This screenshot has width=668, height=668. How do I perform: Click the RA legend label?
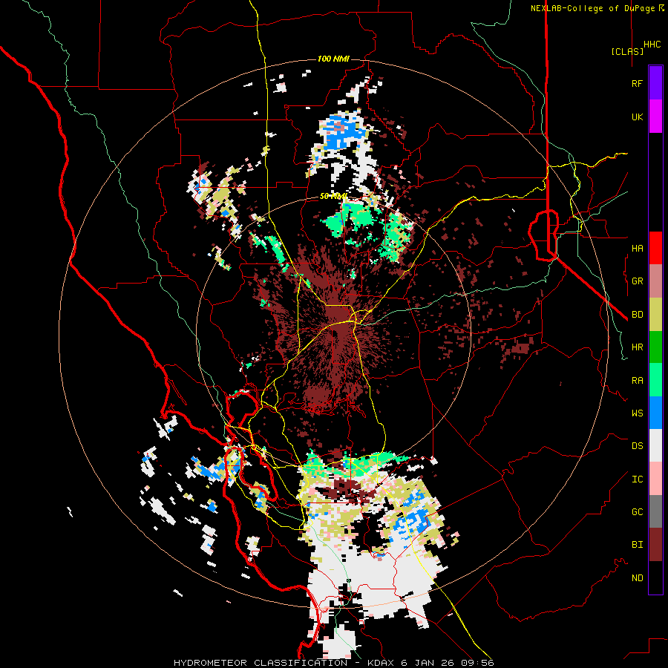tap(637, 380)
